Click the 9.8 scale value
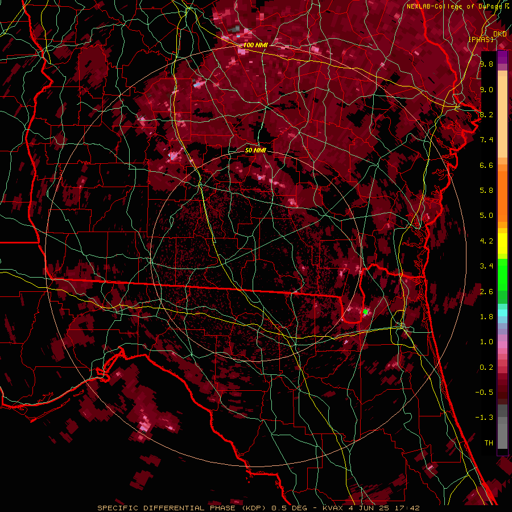This screenshot has height=512, width=512. [x=486, y=64]
